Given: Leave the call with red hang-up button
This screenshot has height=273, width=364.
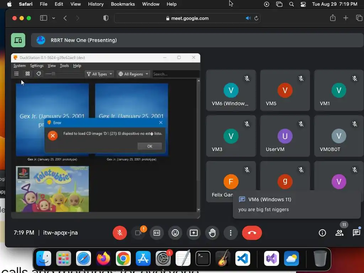Looking at the screenshot, I should click(x=252, y=232).
